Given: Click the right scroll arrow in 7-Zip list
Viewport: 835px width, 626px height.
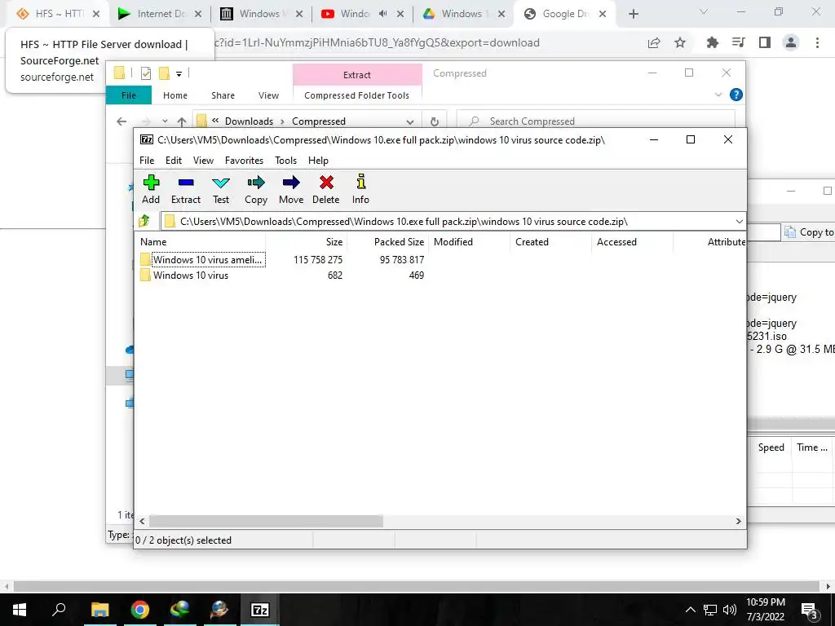Looking at the screenshot, I should [x=738, y=521].
